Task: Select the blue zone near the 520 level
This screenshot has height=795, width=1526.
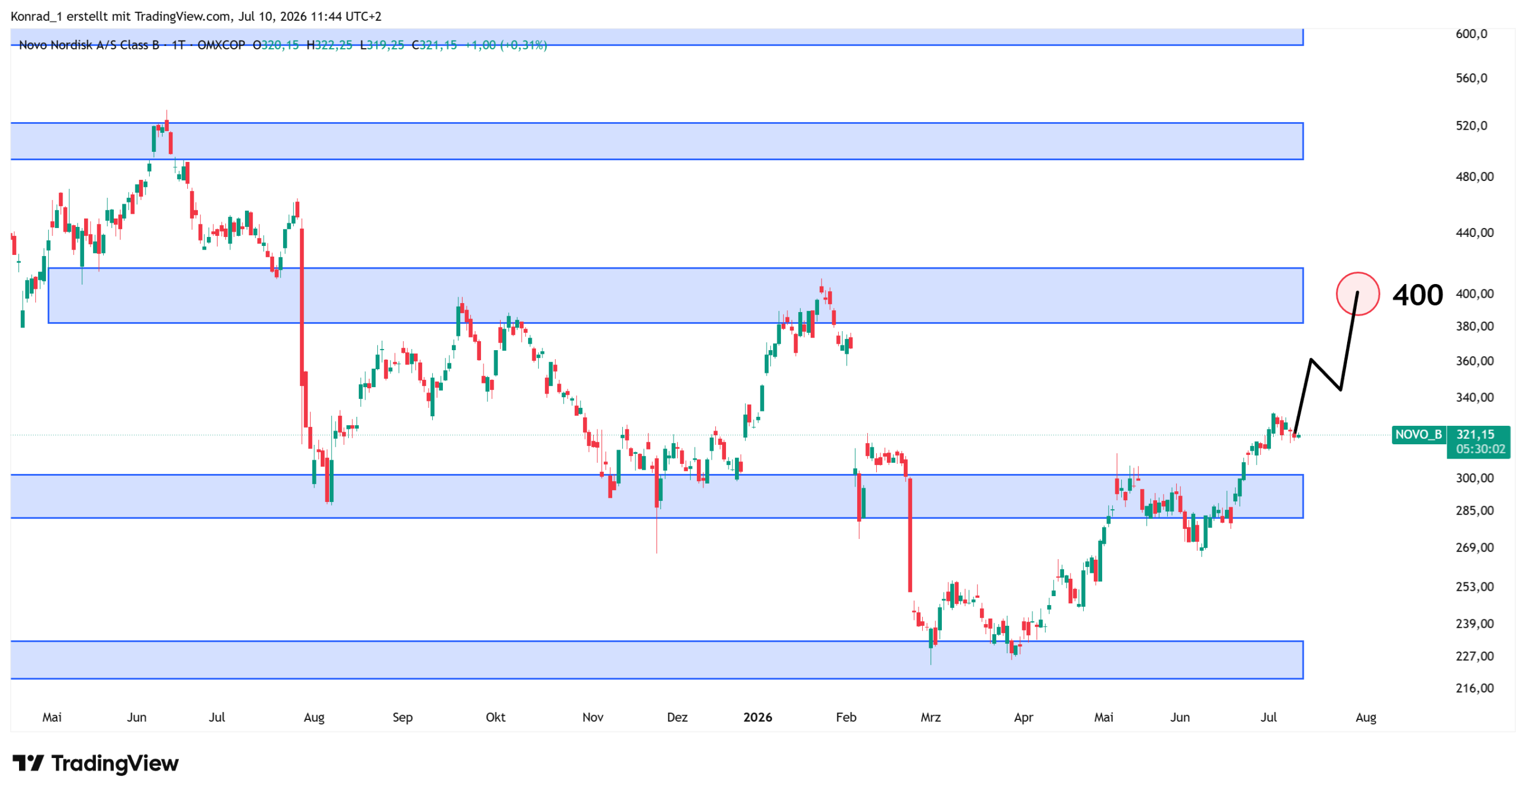Action: [657, 141]
